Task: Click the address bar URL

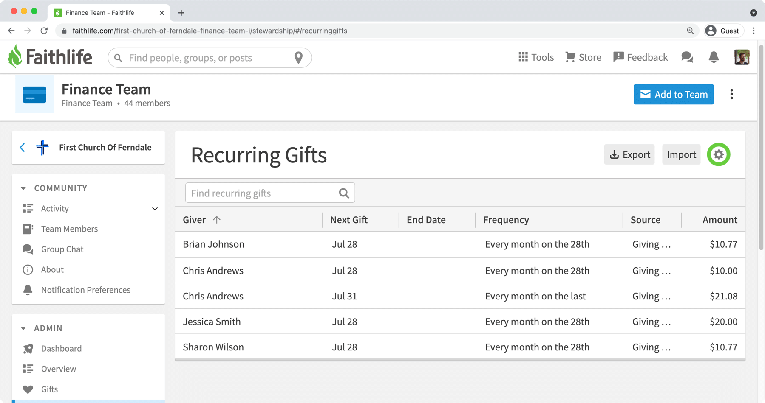Action: 210,31
